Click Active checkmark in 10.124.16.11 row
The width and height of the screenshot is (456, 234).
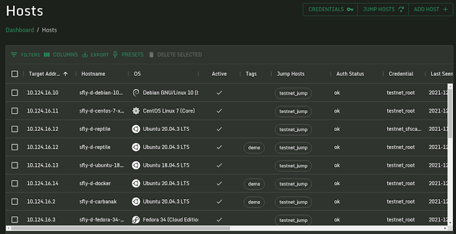tap(219, 111)
